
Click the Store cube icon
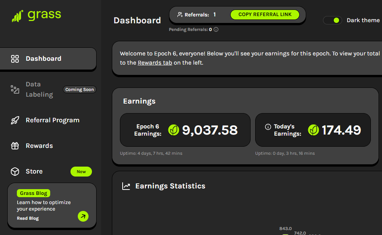[15, 172]
